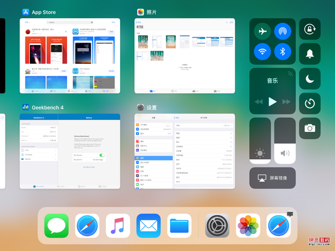Select the highlighted General row in Settings
The height and width of the screenshot is (251, 335).
coord(153,158)
